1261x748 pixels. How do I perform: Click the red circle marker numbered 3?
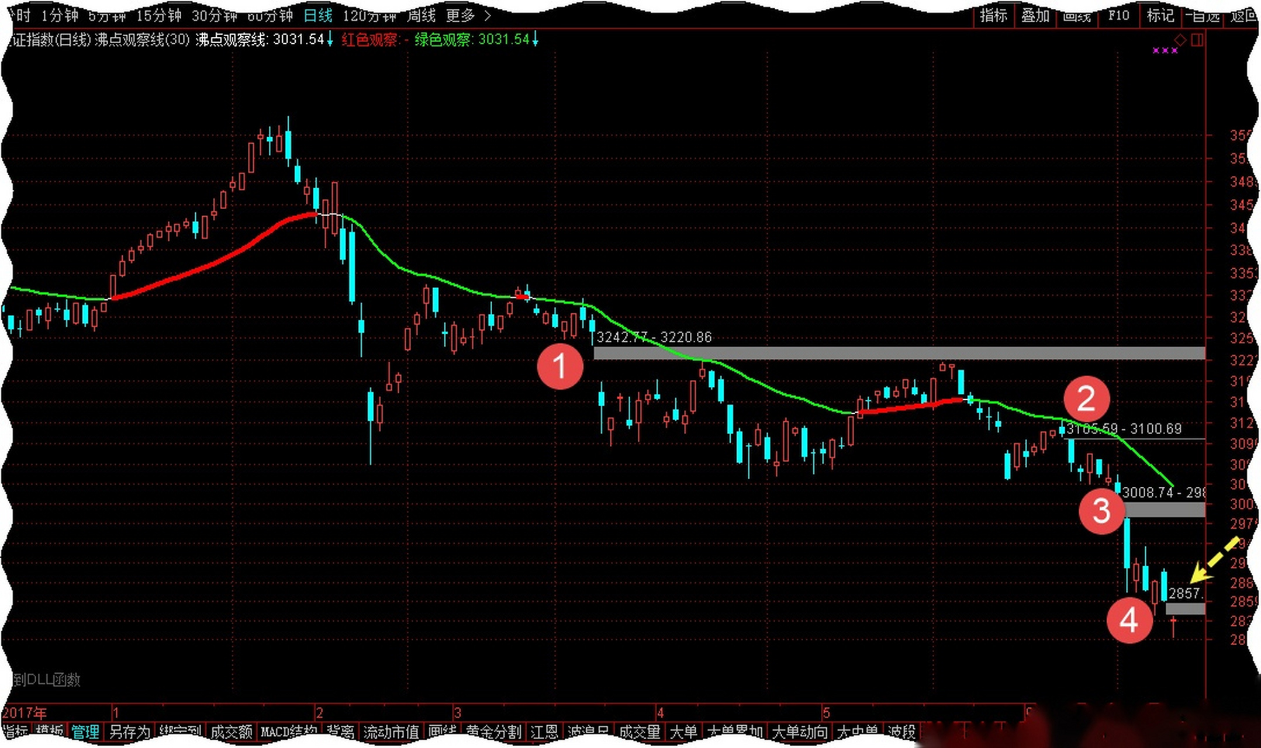coord(1101,510)
